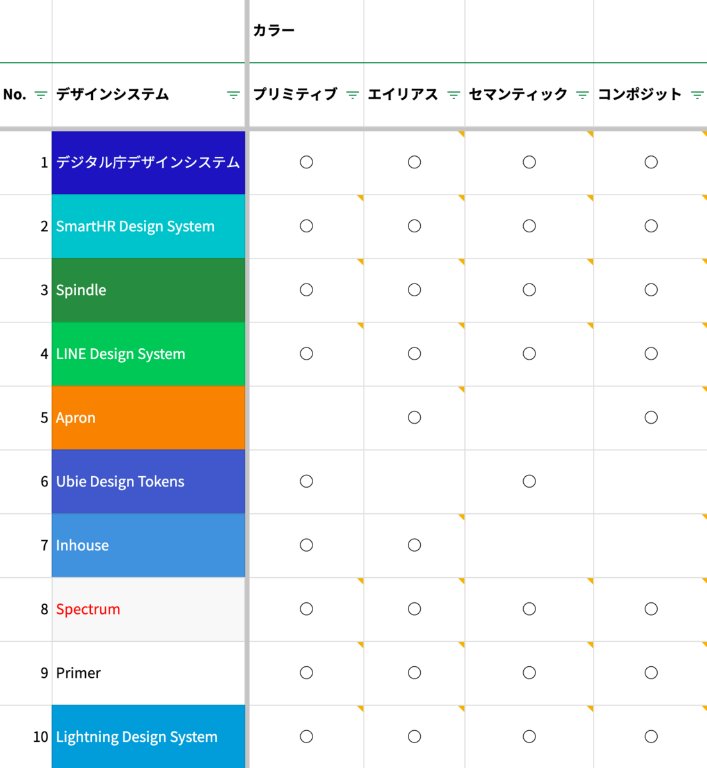Image resolution: width=707 pixels, height=768 pixels.
Task: Open the filter for the コンポジット column
Action: click(697, 95)
